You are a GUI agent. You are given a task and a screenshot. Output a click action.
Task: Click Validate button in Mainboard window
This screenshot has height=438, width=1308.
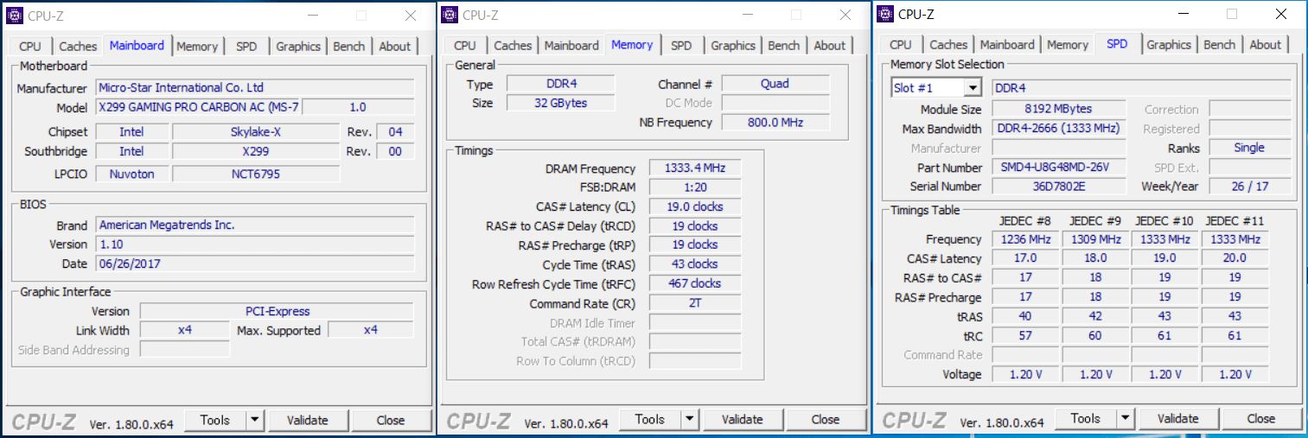[x=308, y=420]
